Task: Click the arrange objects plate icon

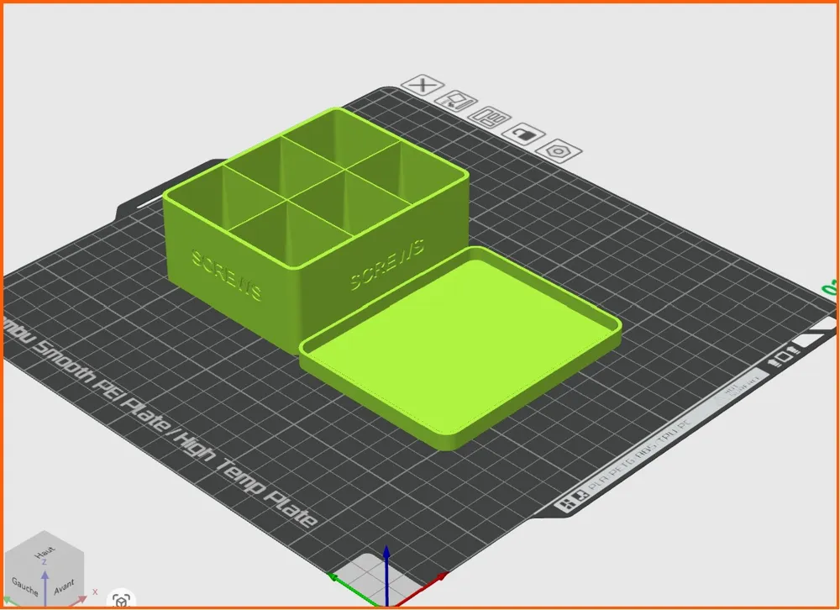Action: (490, 117)
